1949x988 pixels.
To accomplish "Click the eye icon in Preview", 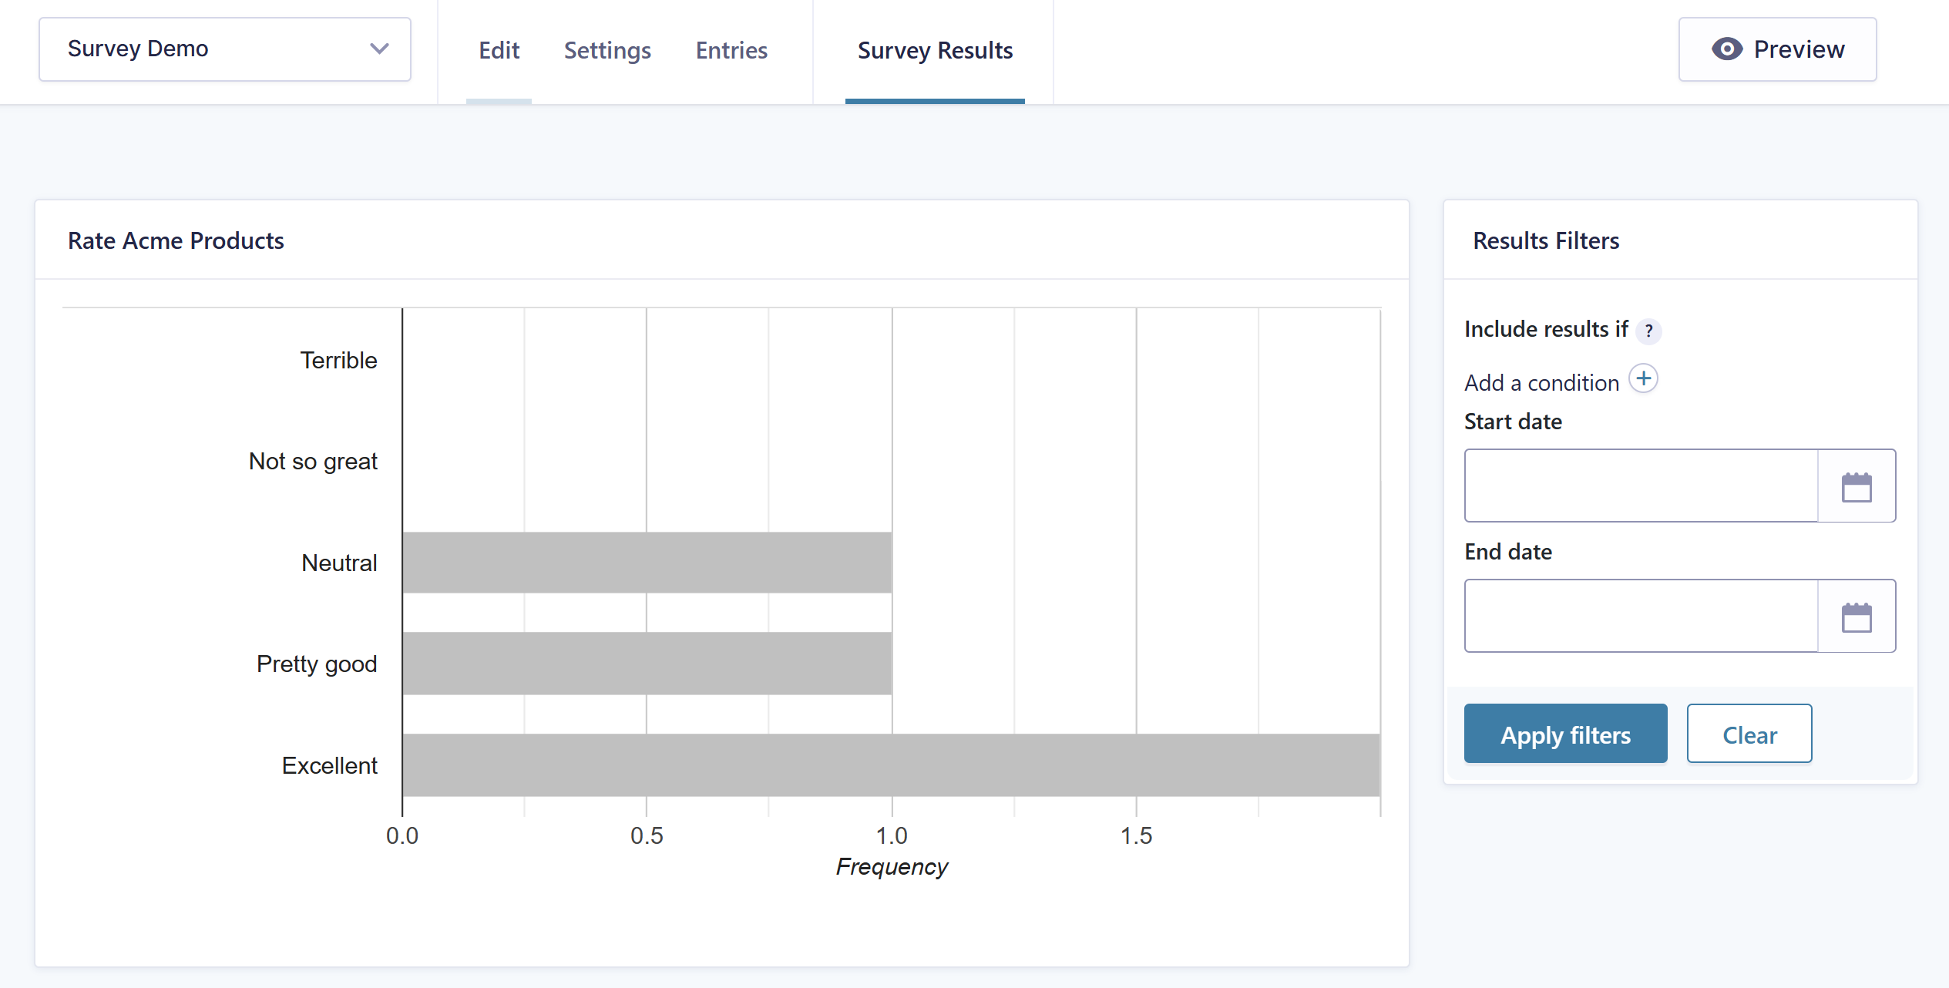I will (1726, 49).
